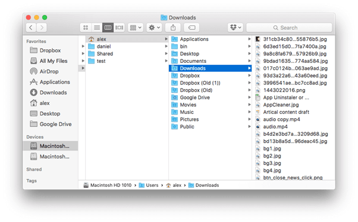Click Tags section header in sidebar

click(32, 180)
